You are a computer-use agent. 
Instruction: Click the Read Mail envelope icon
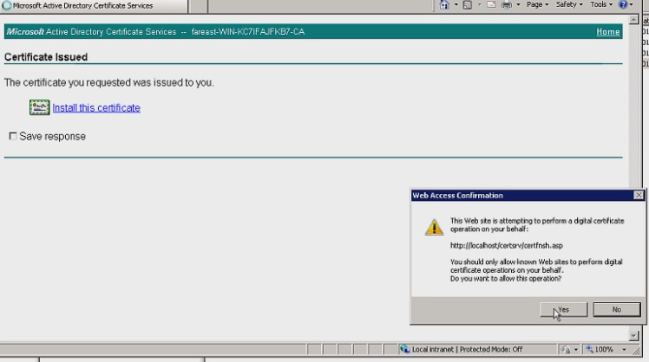[491, 5]
